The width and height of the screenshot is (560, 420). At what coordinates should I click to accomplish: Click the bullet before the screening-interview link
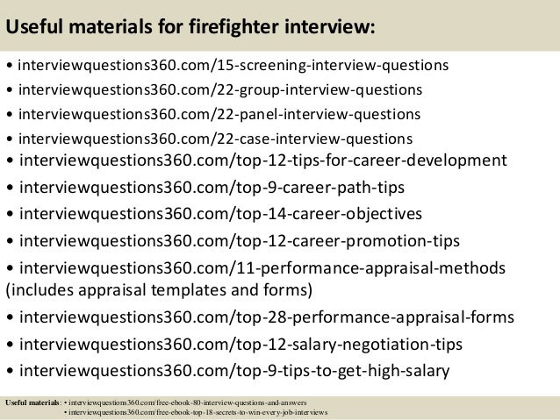pos(10,66)
